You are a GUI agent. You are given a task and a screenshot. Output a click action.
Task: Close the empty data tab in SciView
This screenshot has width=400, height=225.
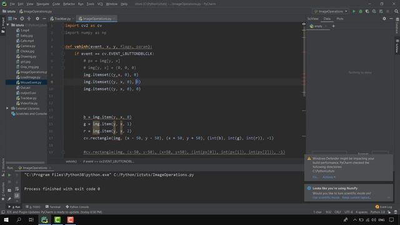326,26
